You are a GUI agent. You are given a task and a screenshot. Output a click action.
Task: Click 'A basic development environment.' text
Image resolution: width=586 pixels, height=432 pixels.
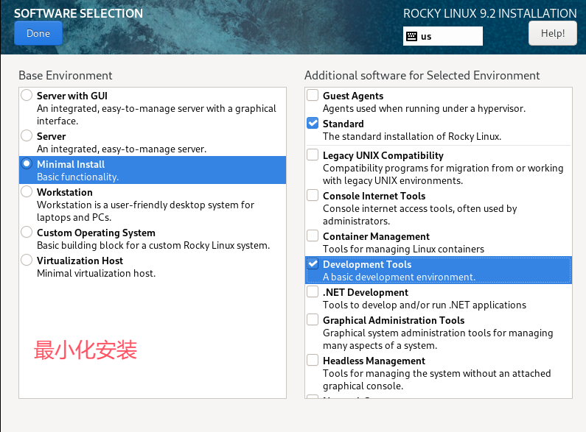pyautogui.click(x=399, y=277)
